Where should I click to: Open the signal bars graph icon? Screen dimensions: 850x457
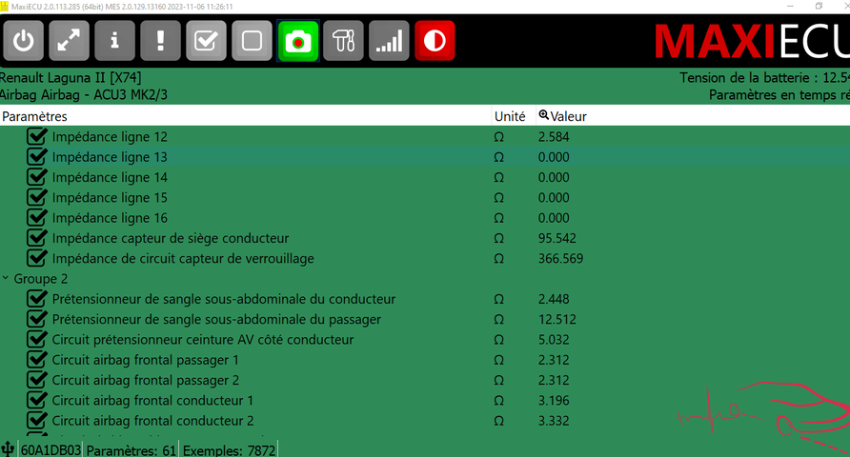point(389,41)
